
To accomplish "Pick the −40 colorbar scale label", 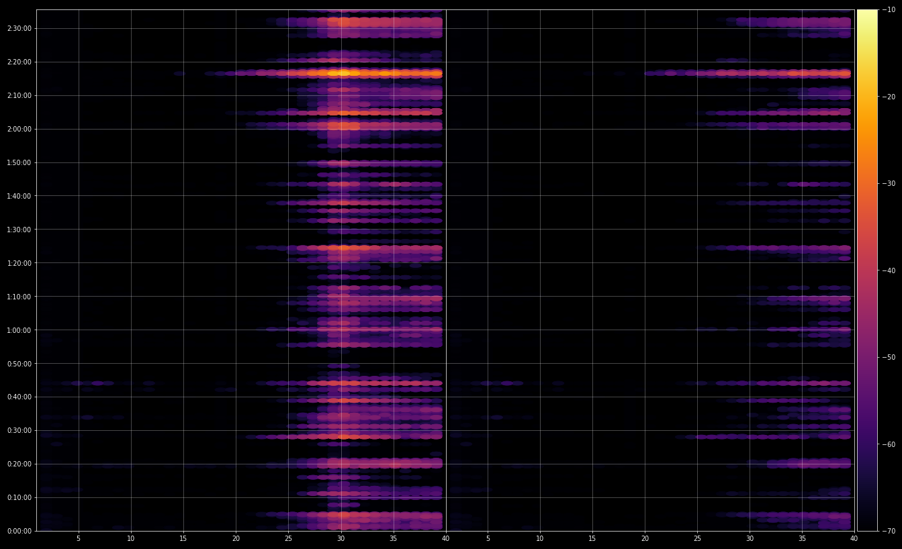I will [890, 270].
